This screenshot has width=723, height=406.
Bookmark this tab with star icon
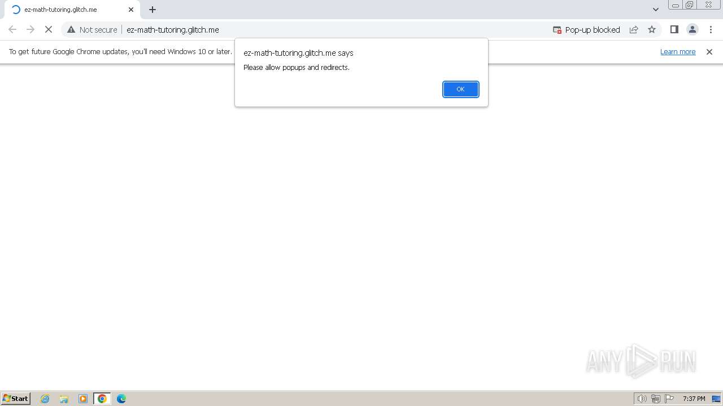point(652,29)
